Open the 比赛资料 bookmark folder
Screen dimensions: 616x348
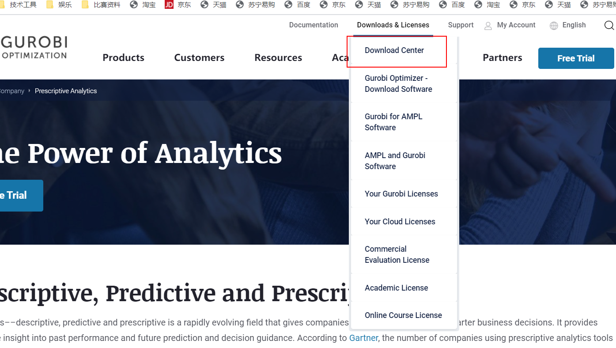click(101, 5)
